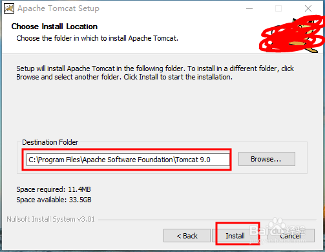Screen dimensions: 325x252
Task: Click the disabled maximize window button
Action: coord(278,8)
